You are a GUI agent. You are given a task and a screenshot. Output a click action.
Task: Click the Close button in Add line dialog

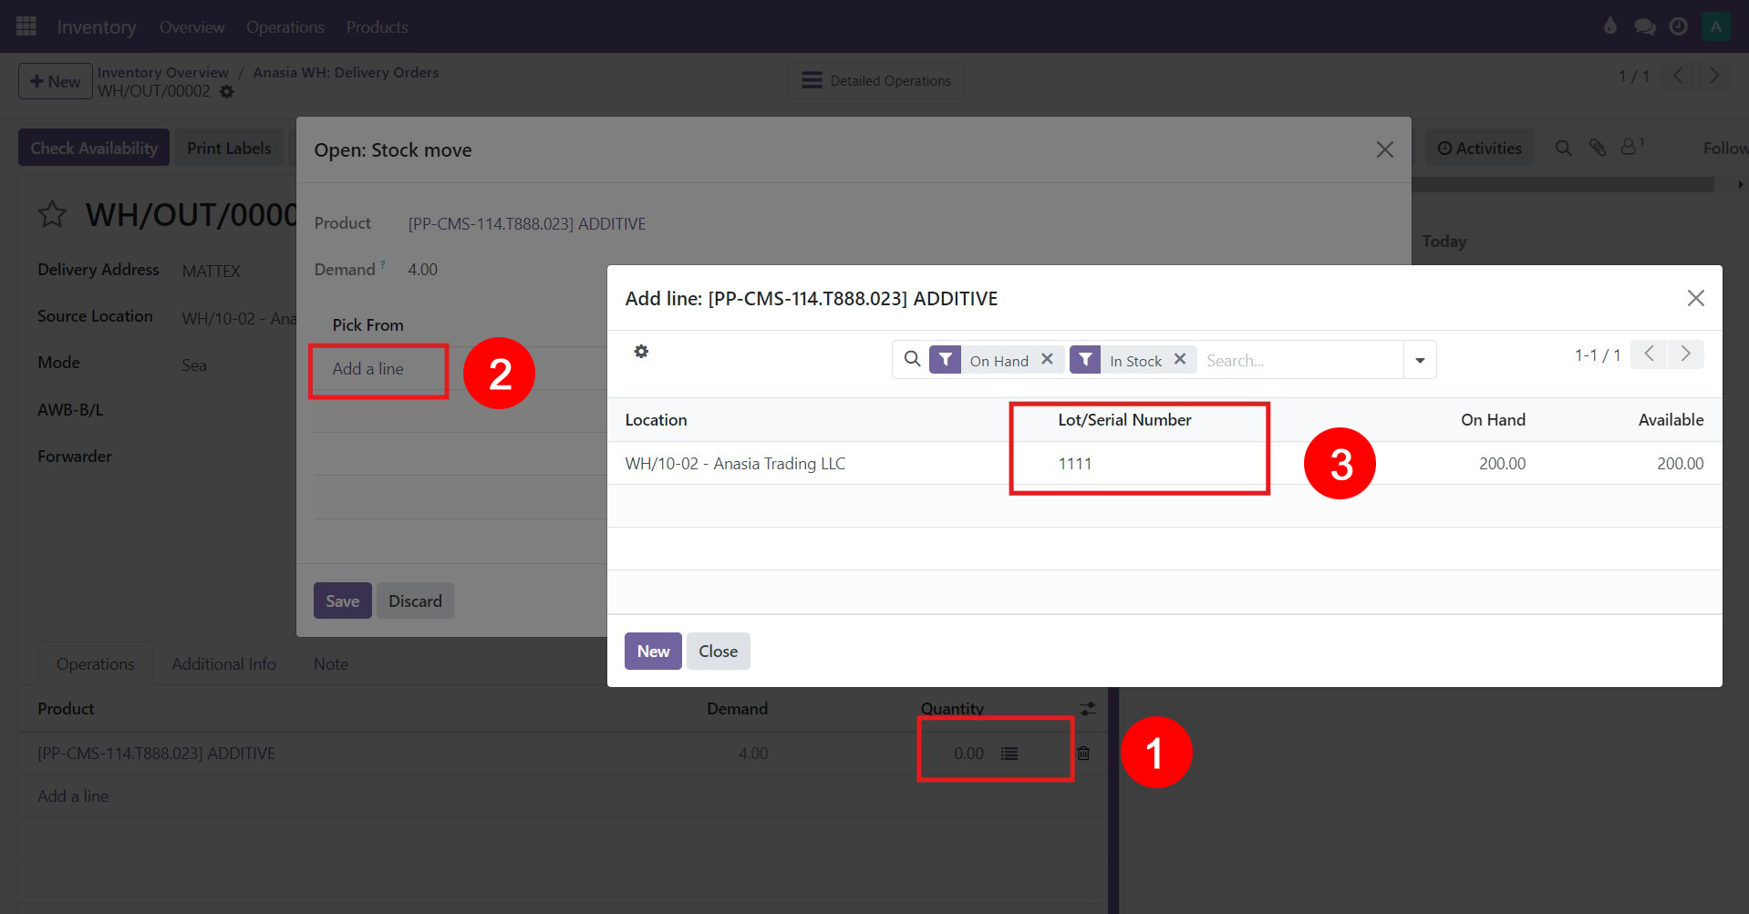[x=718, y=652]
